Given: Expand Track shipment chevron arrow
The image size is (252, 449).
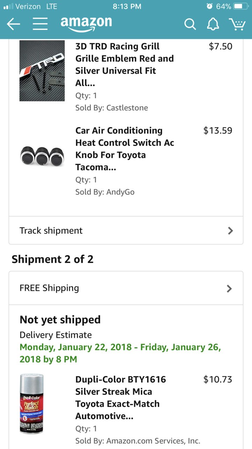Looking at the screenshot, I should tap(230, 230).
